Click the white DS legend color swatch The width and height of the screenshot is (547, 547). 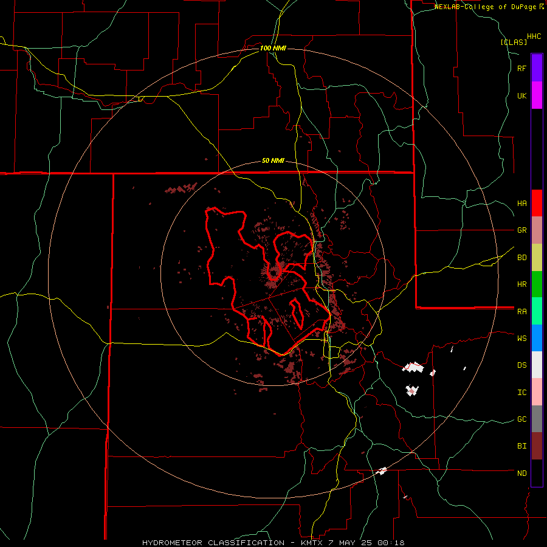point(537,365)
